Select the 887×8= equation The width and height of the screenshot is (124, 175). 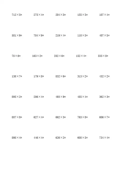point(17,117)
